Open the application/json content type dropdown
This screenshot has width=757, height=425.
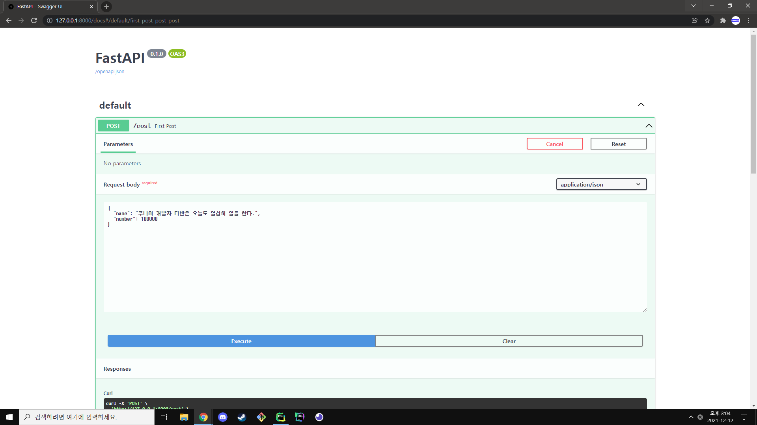601,185
